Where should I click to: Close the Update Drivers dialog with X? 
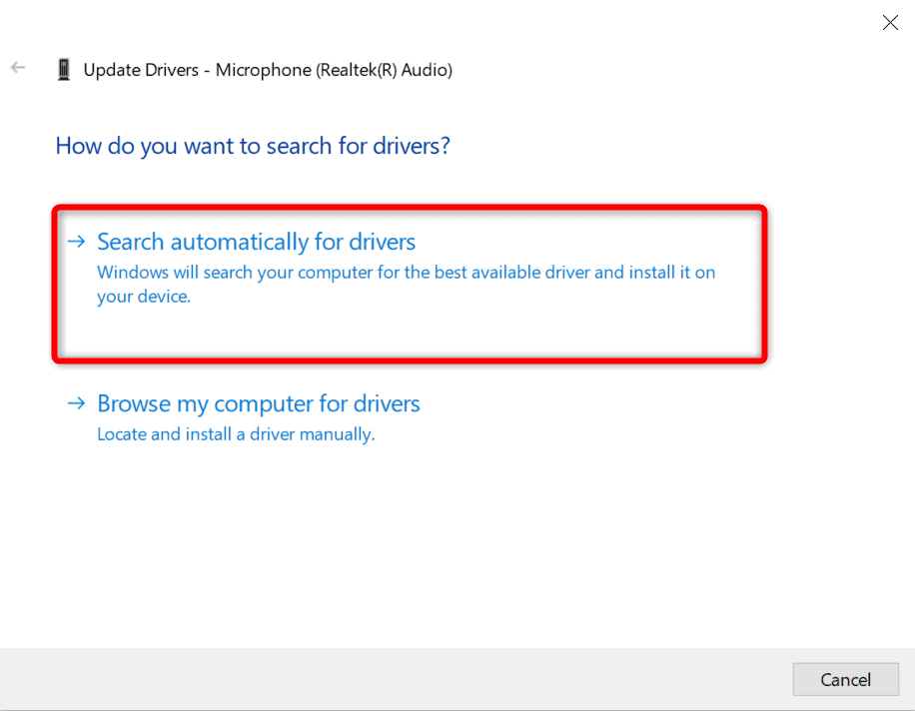(x=890, y=23)
